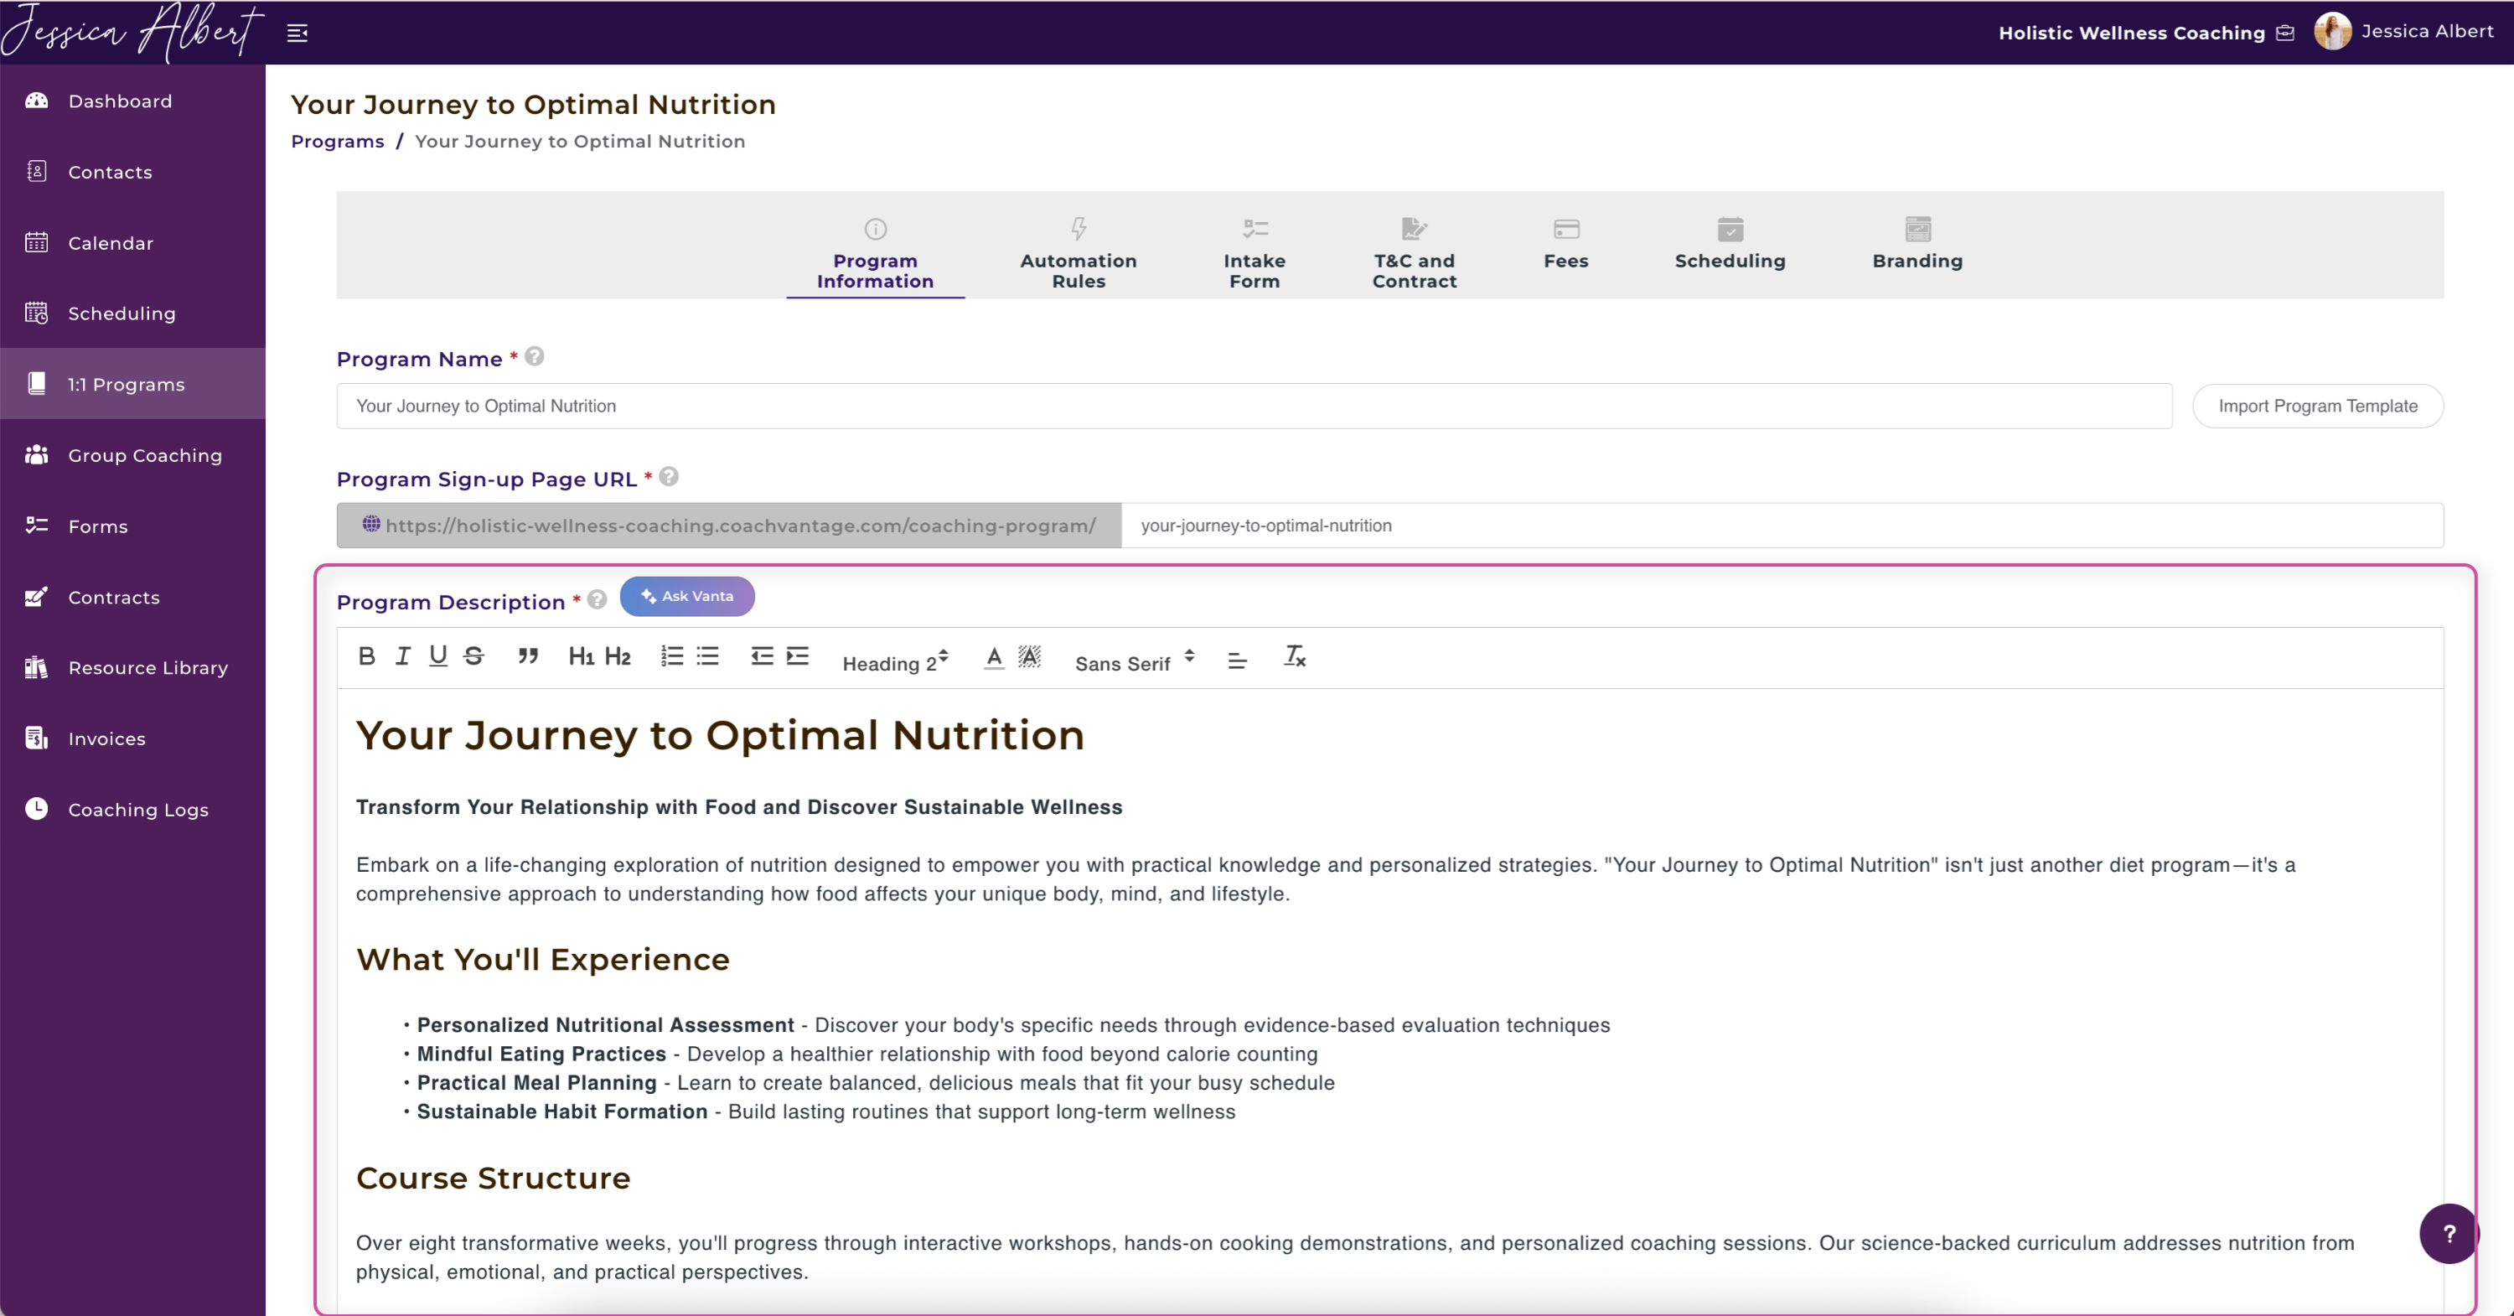2514x1316 pixels.
Task: Click the Program Name input field
Action: pyautogui.click(x=1254, y=407)
